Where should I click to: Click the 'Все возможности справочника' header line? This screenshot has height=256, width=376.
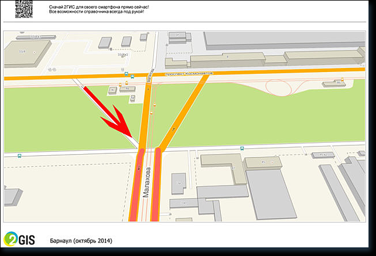pyautogui.click(x=95, y=11)
